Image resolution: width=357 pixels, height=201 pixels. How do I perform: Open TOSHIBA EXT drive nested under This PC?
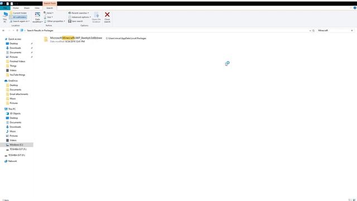pos(18,149)
